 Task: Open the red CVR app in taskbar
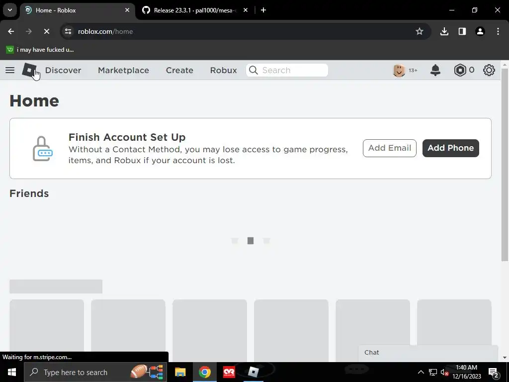click(x=229, y=372)
